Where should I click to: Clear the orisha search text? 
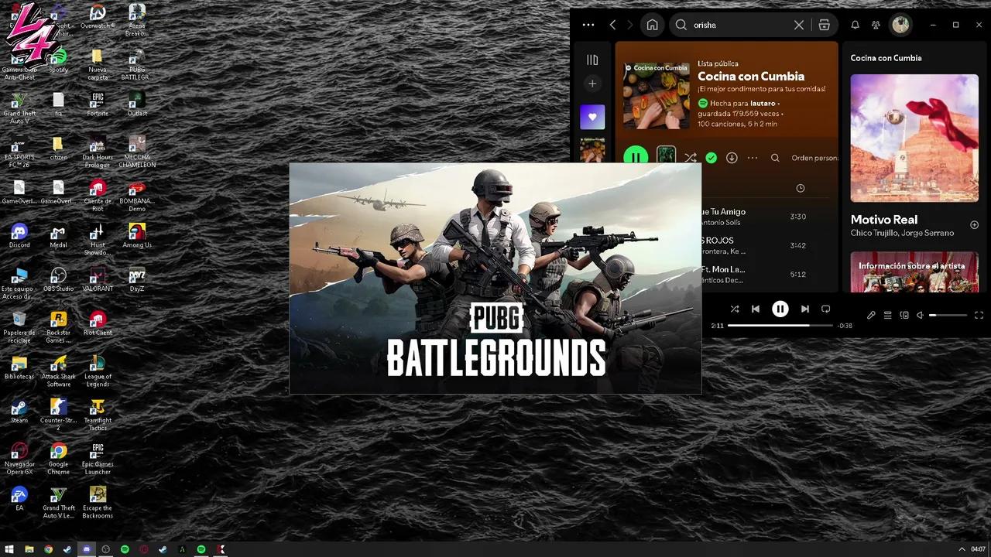coord(799,25)
